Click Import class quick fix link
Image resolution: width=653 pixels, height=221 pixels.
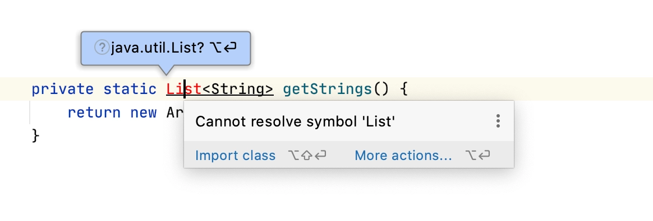pos(235,156)
